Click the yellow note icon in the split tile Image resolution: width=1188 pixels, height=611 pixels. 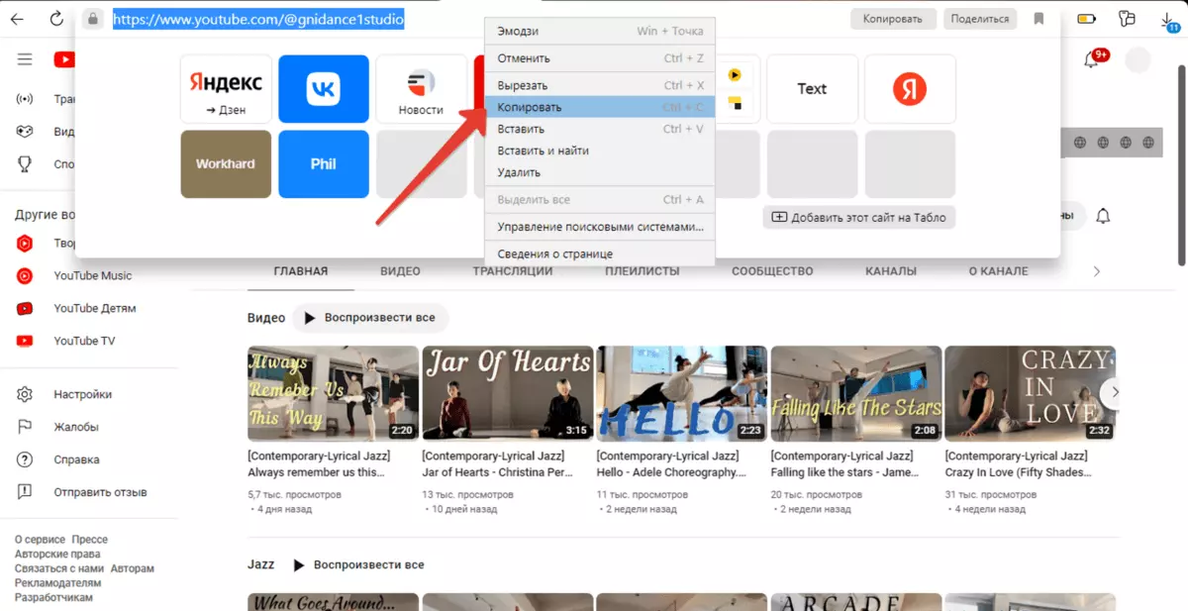click(x=735, y=103)
